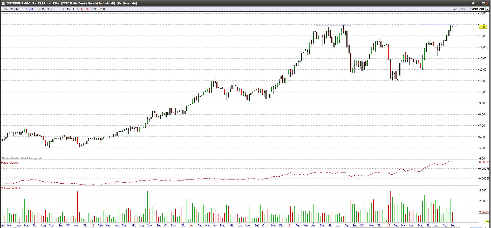Click the 17,00 price axis label

point(483,13)
